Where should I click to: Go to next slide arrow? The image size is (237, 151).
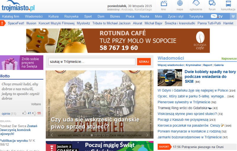pos(147,135)
